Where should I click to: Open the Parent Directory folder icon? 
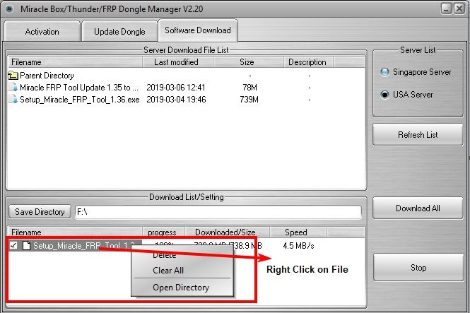[13, 75]
